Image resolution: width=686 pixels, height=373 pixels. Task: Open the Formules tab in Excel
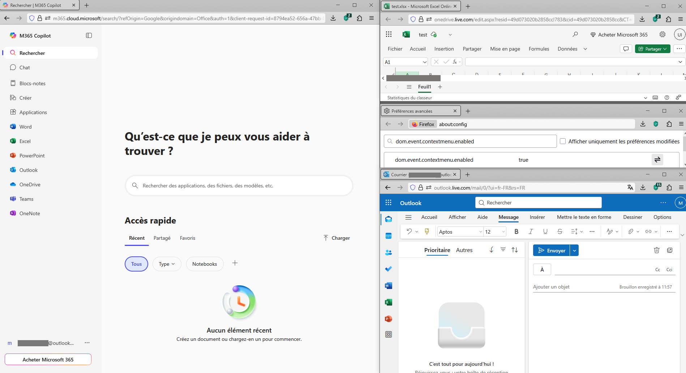pyautogui.click(x=539, y=49)
